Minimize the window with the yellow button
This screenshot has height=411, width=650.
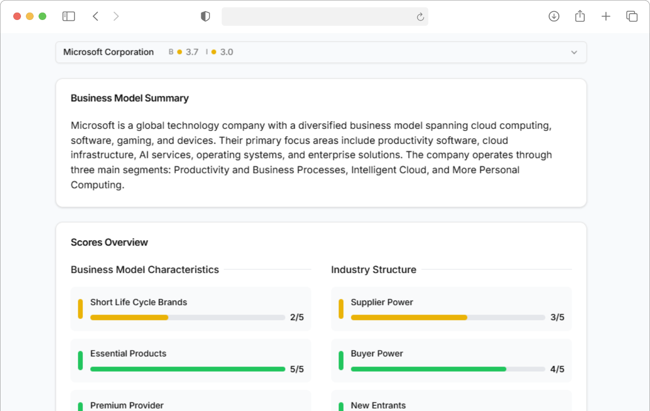tap(30, 16)
